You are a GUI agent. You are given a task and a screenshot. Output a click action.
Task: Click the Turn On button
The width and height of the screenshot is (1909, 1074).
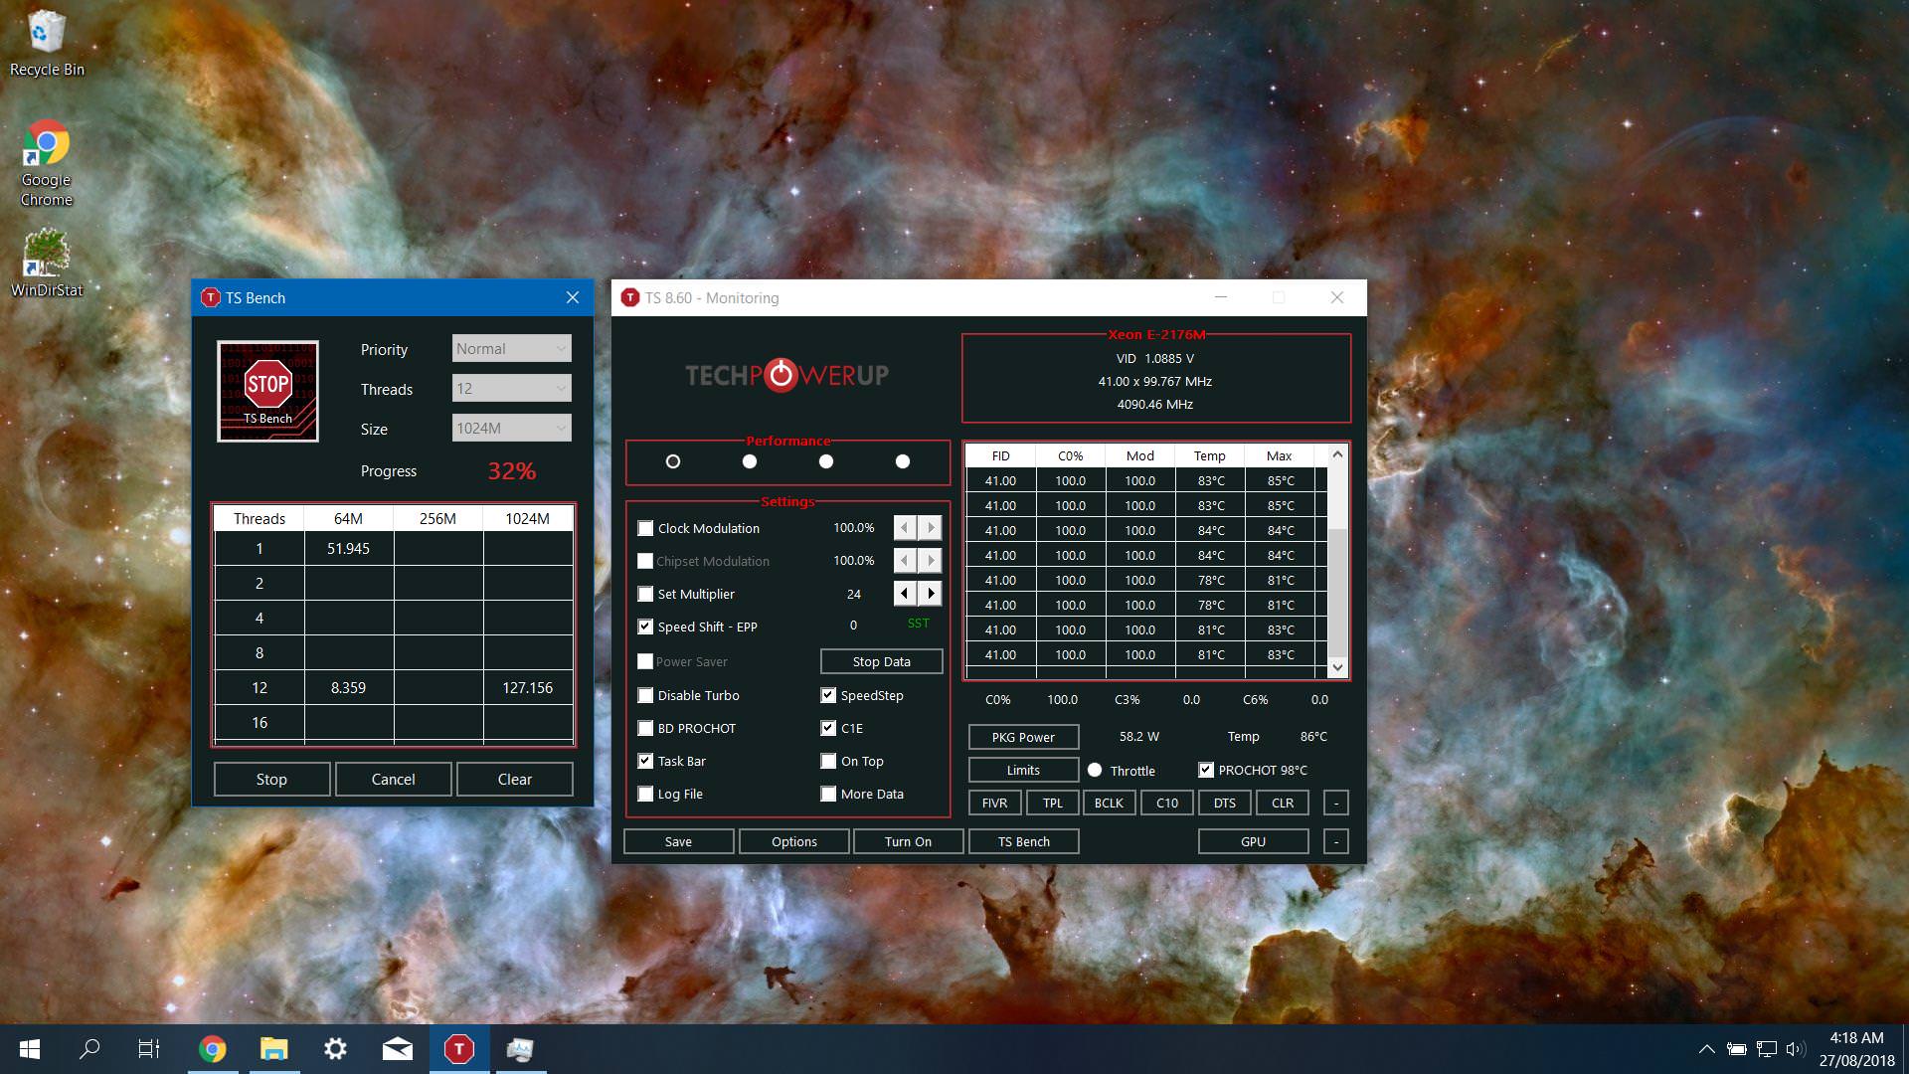tap(908, 841)
